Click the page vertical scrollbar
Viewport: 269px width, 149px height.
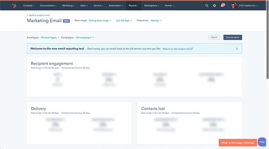click(268, 40)
